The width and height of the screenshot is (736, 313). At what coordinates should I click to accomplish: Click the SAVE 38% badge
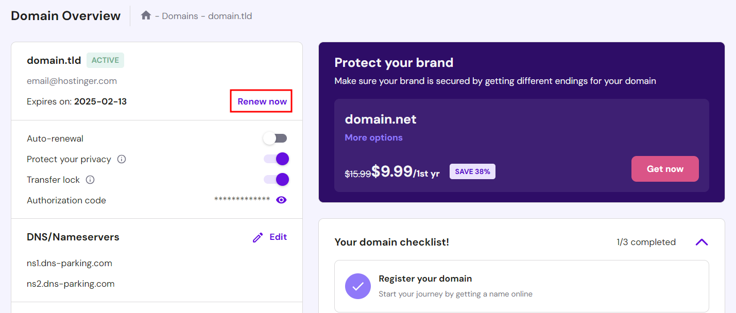point(472,171)
